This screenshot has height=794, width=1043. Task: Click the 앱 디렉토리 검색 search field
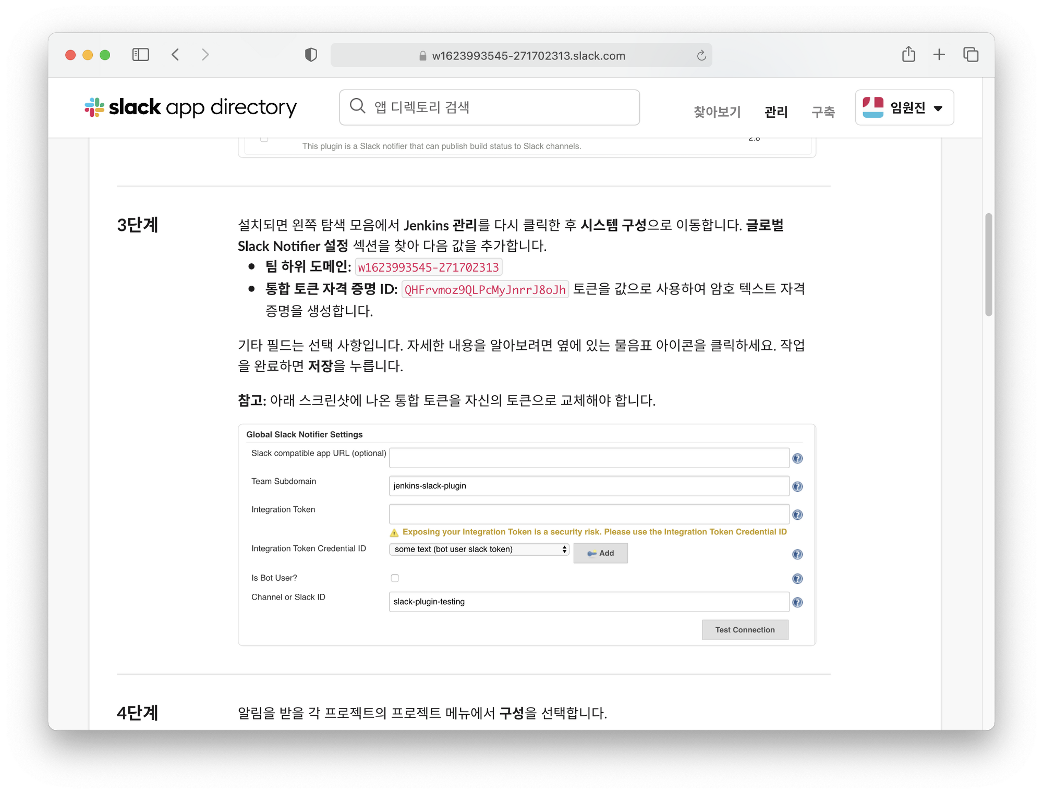tap(489, 107)
